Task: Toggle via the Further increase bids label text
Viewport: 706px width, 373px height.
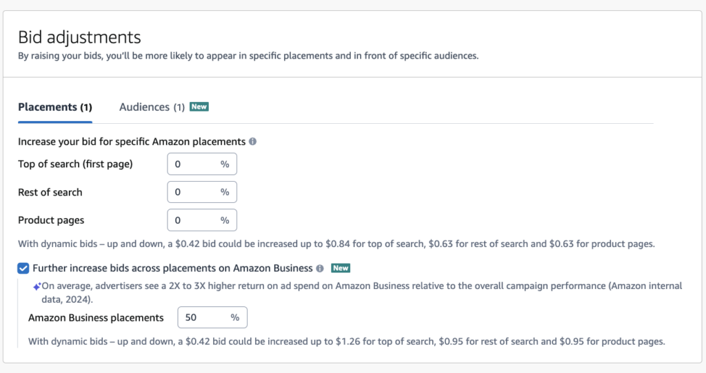Action: pyautogui.click(x=172, y=268)
